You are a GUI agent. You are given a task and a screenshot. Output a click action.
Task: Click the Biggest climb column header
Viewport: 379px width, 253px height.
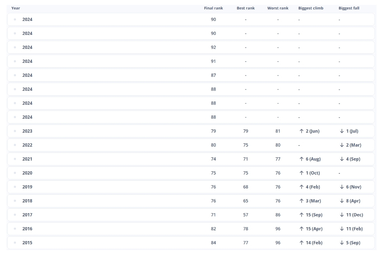tap(311, 8)
